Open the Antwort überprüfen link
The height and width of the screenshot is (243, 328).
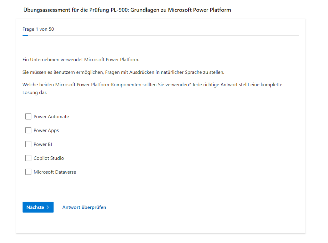[x=84, y=207]
